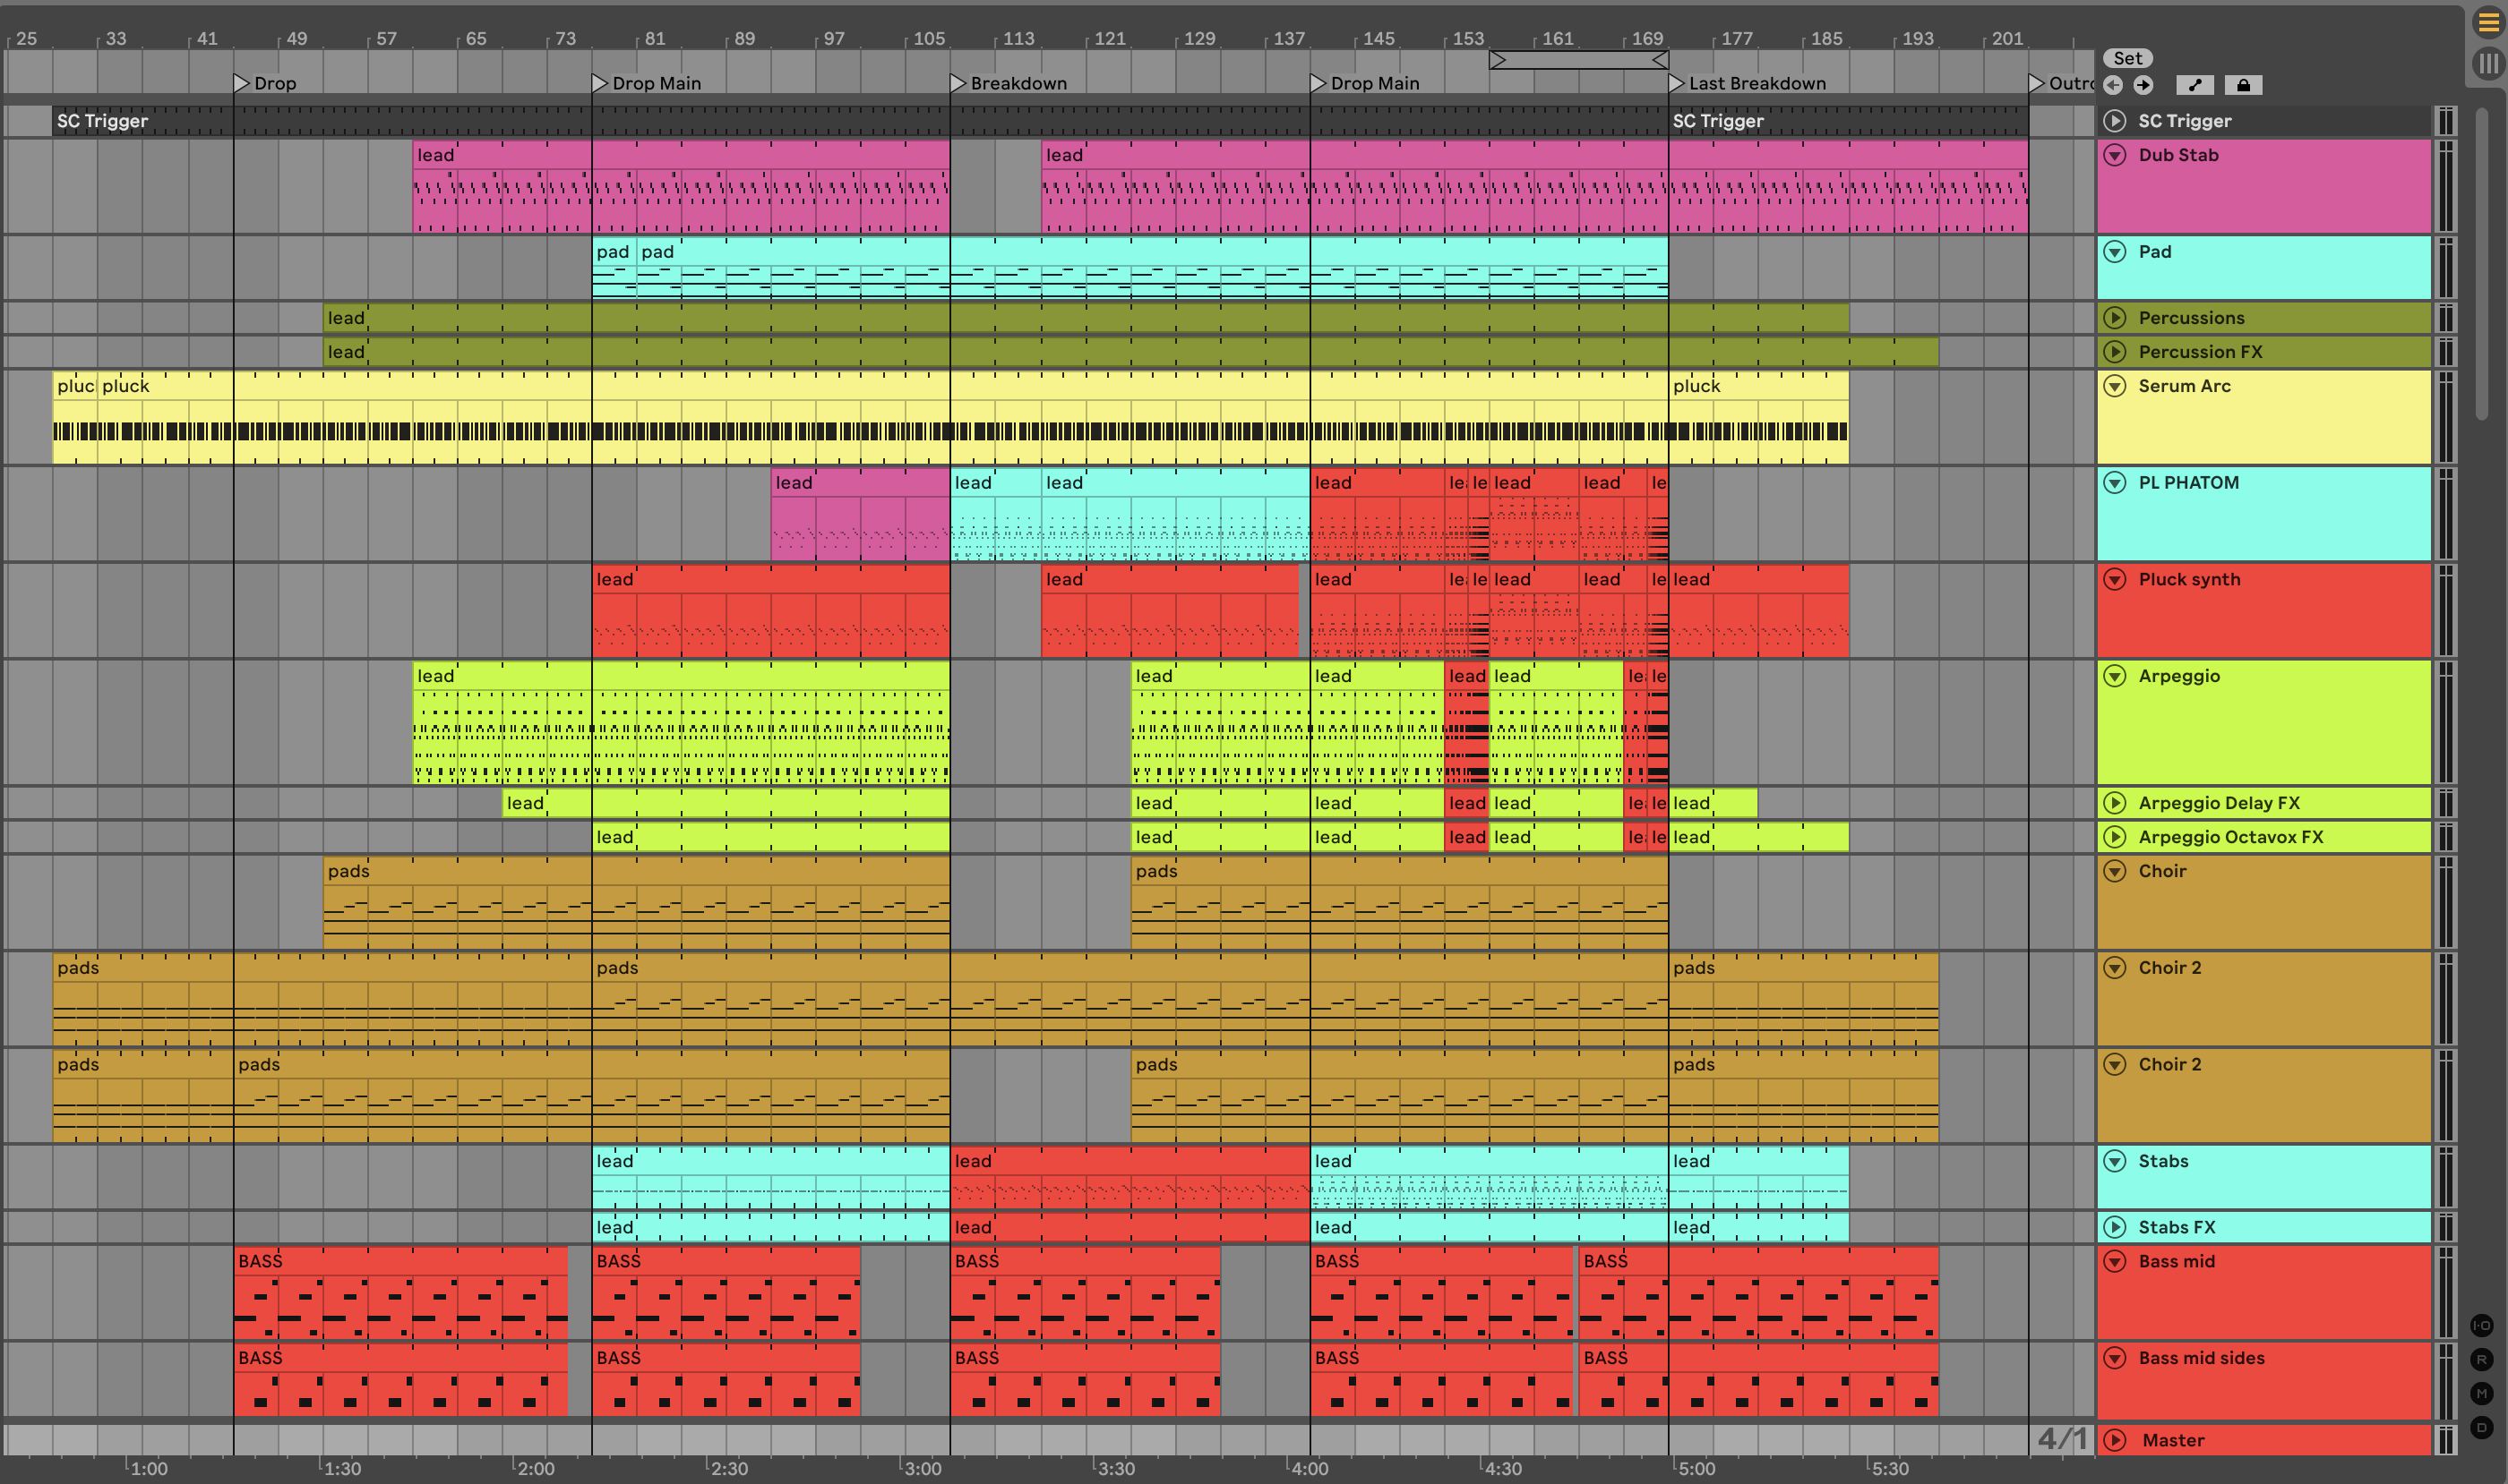This screenshot has height=1484, width=2508.
Task: Toggle Automation Mode button
Action: [2194, 85]
